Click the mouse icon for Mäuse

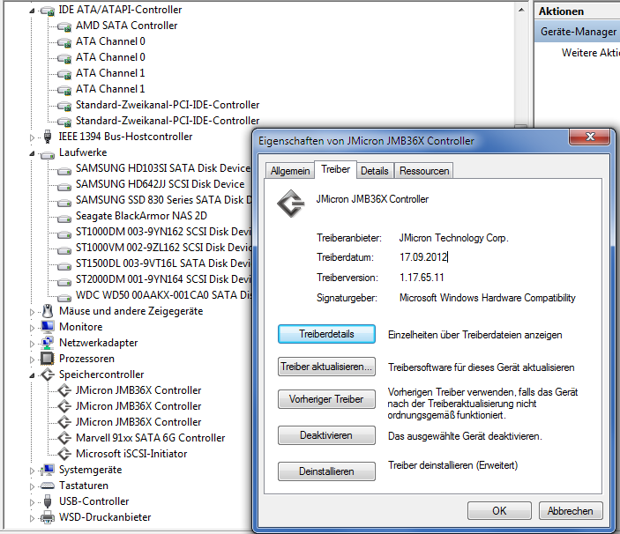[48, 311]
